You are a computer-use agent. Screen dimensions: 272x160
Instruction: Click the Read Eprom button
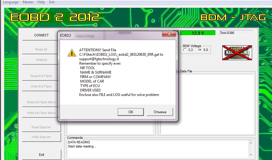tap(41, 128)
